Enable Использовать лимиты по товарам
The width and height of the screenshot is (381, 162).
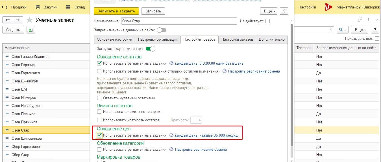point(99,112)
